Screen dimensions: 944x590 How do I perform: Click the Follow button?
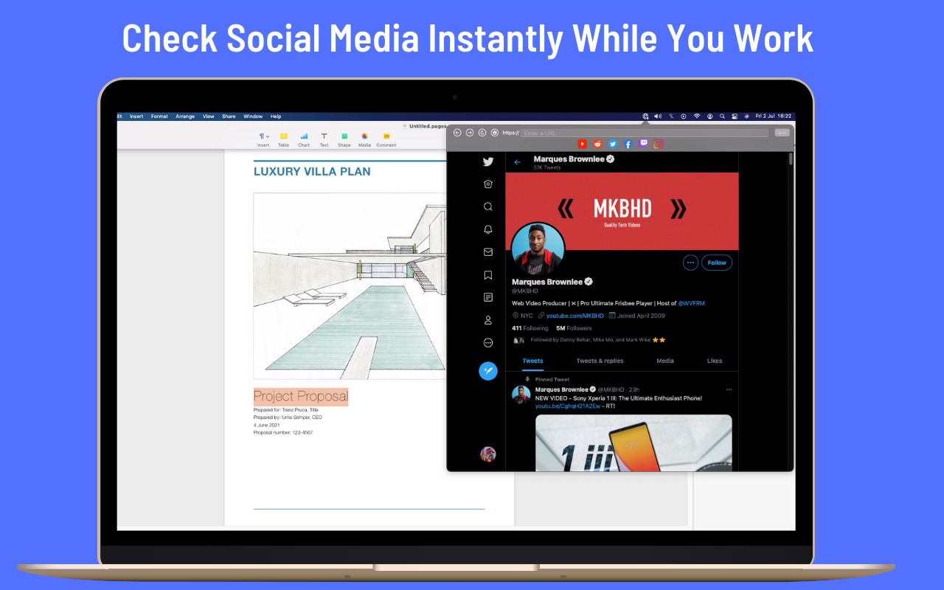(x=717, y=263)
